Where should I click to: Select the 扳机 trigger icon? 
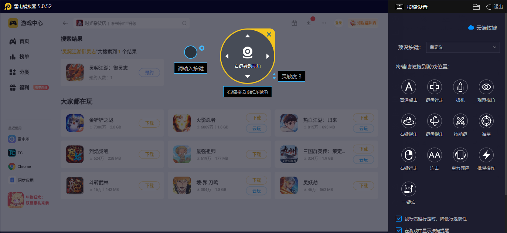(460, 87)
